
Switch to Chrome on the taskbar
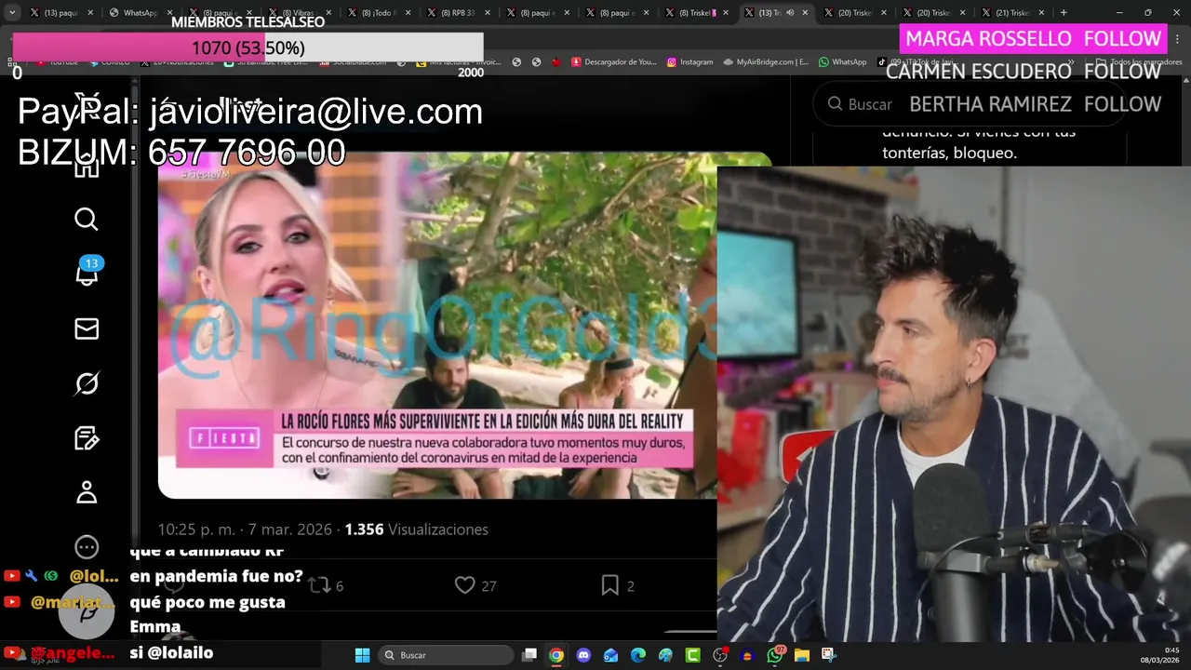556,655
